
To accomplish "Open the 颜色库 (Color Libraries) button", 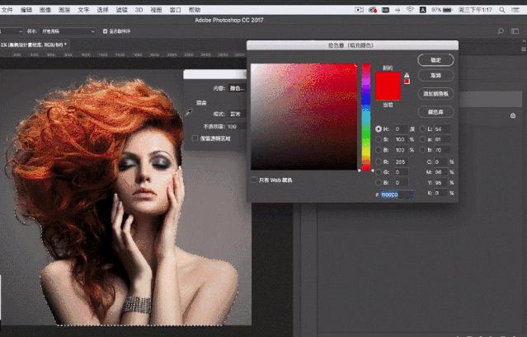I will [x=435, y=112].
